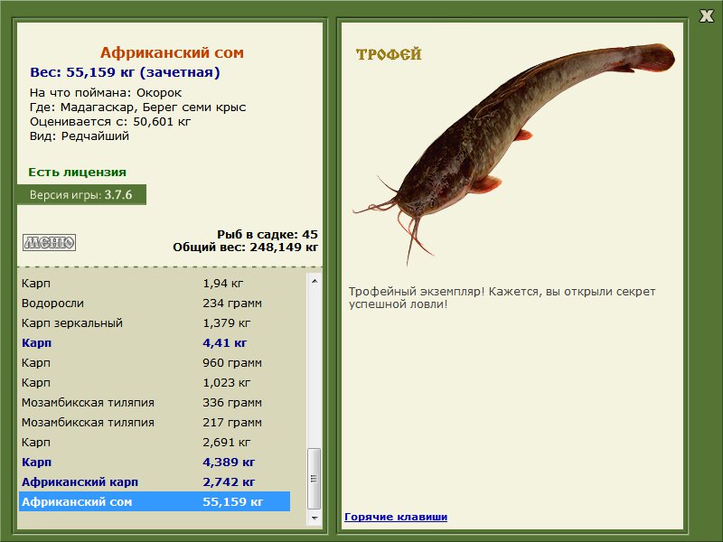Click the scroll up arrow in fish list
The height and width of the screenshot is (542, 723).
point(315,281)
